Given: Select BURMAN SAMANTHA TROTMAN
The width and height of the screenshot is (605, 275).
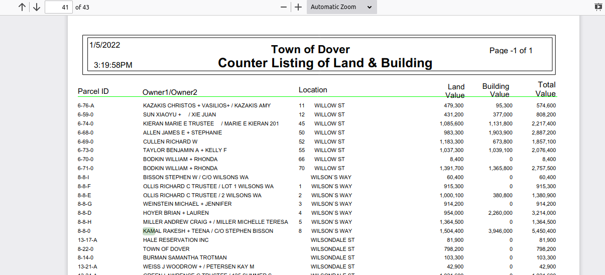Looking at the screenshot, I should pos(185,258).
